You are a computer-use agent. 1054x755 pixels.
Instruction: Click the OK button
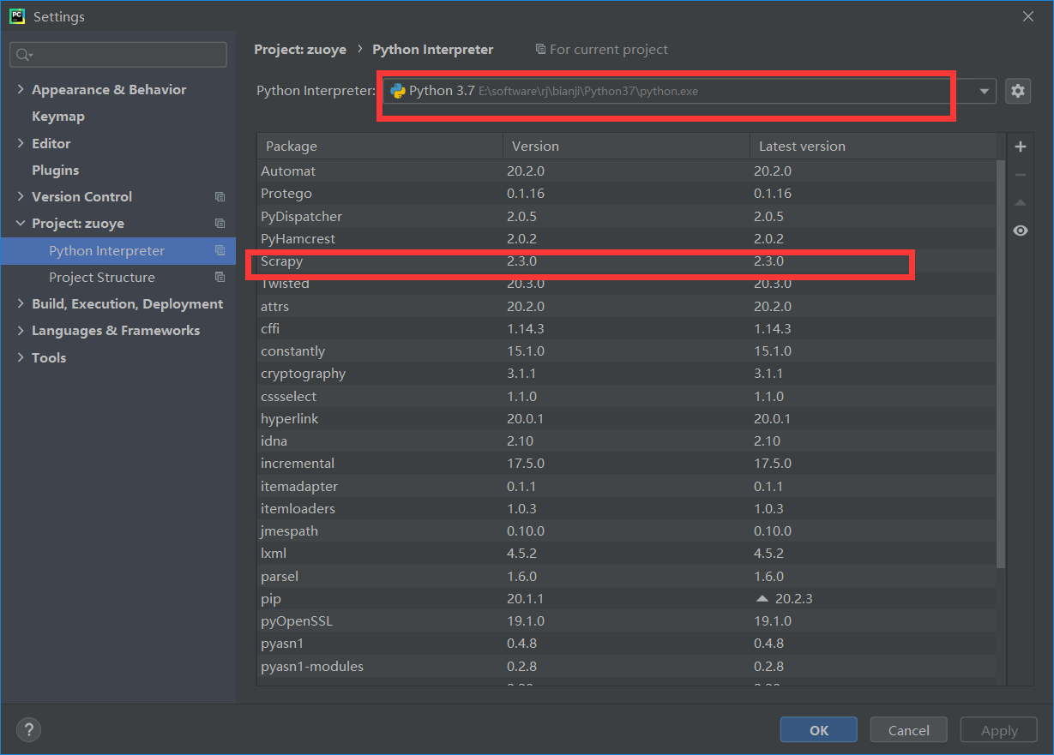tap(819, 730)
